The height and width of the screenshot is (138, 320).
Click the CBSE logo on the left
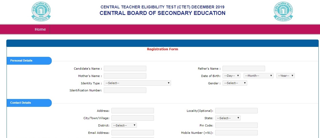coord(41,11)
